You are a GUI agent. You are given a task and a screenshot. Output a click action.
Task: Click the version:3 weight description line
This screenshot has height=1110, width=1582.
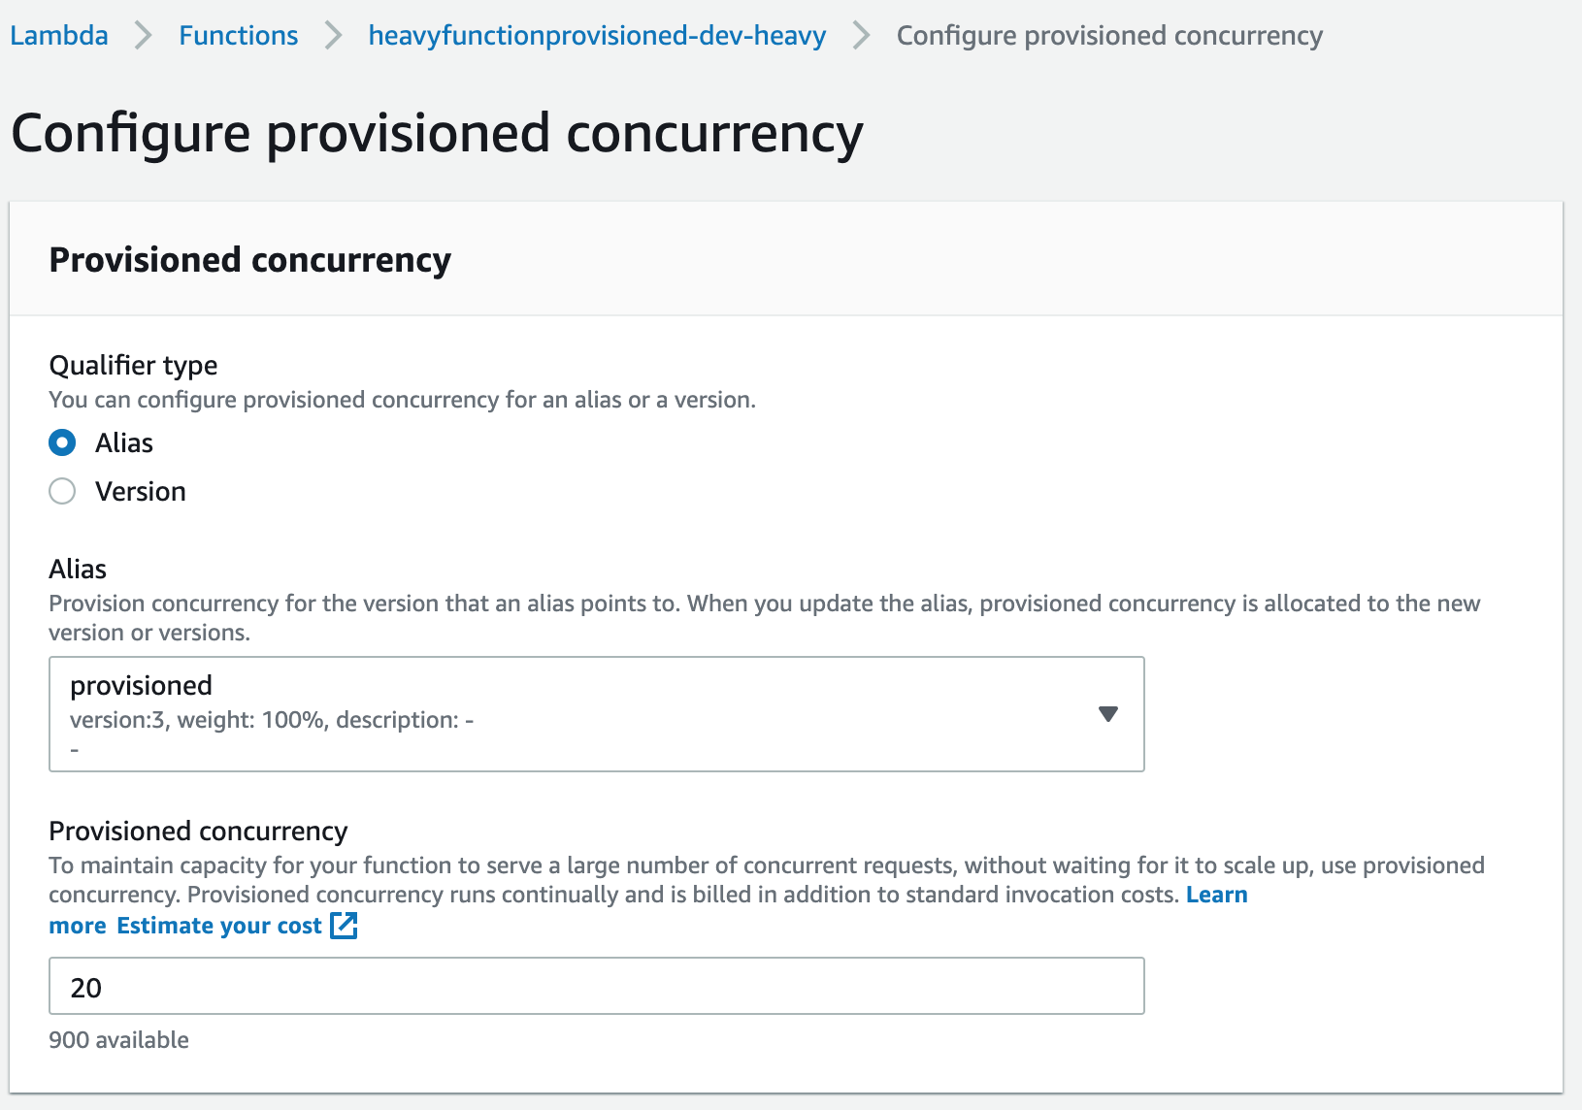(x=272, y=720)
